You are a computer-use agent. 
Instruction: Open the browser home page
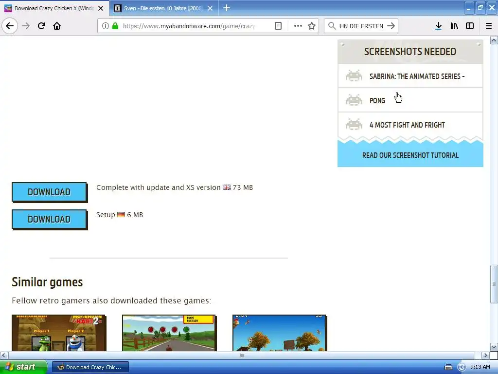pos(57,26)
